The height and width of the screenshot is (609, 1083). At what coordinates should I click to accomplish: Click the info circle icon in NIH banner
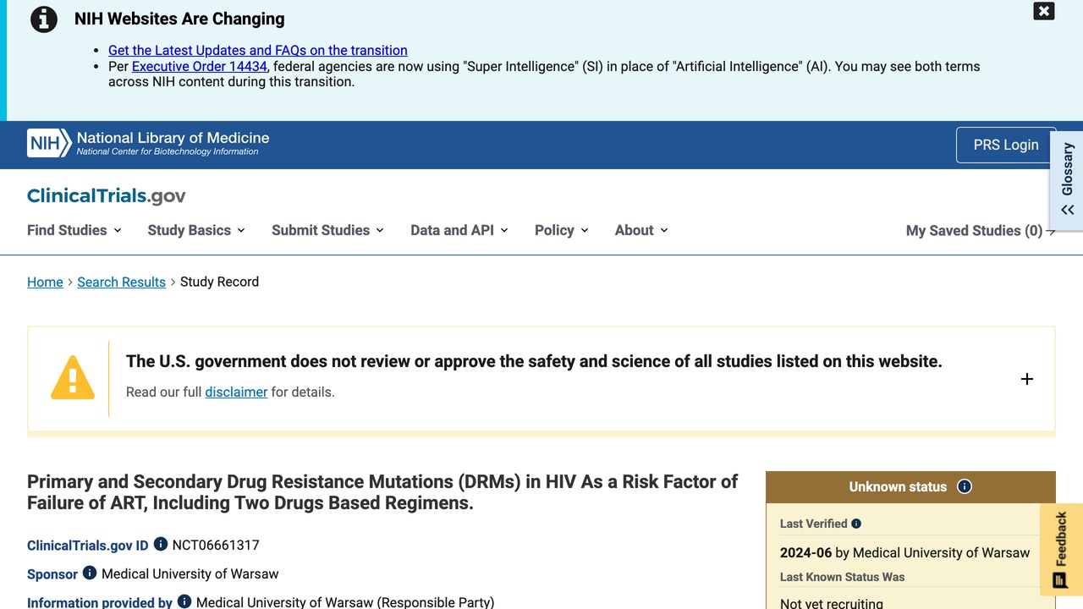click(x=44, y=19)
